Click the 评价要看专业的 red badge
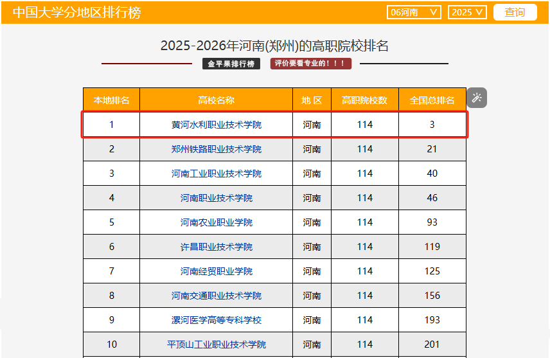550x358 pixels. (x=311, y=64)
